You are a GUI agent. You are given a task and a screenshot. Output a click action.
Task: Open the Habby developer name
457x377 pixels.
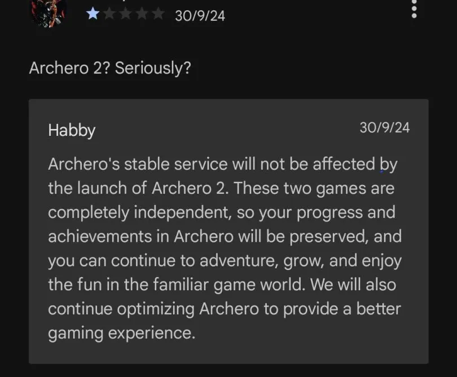[72, 130]
